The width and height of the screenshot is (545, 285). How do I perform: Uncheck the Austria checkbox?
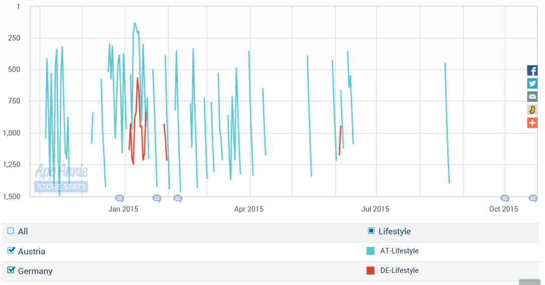(11, 250)
